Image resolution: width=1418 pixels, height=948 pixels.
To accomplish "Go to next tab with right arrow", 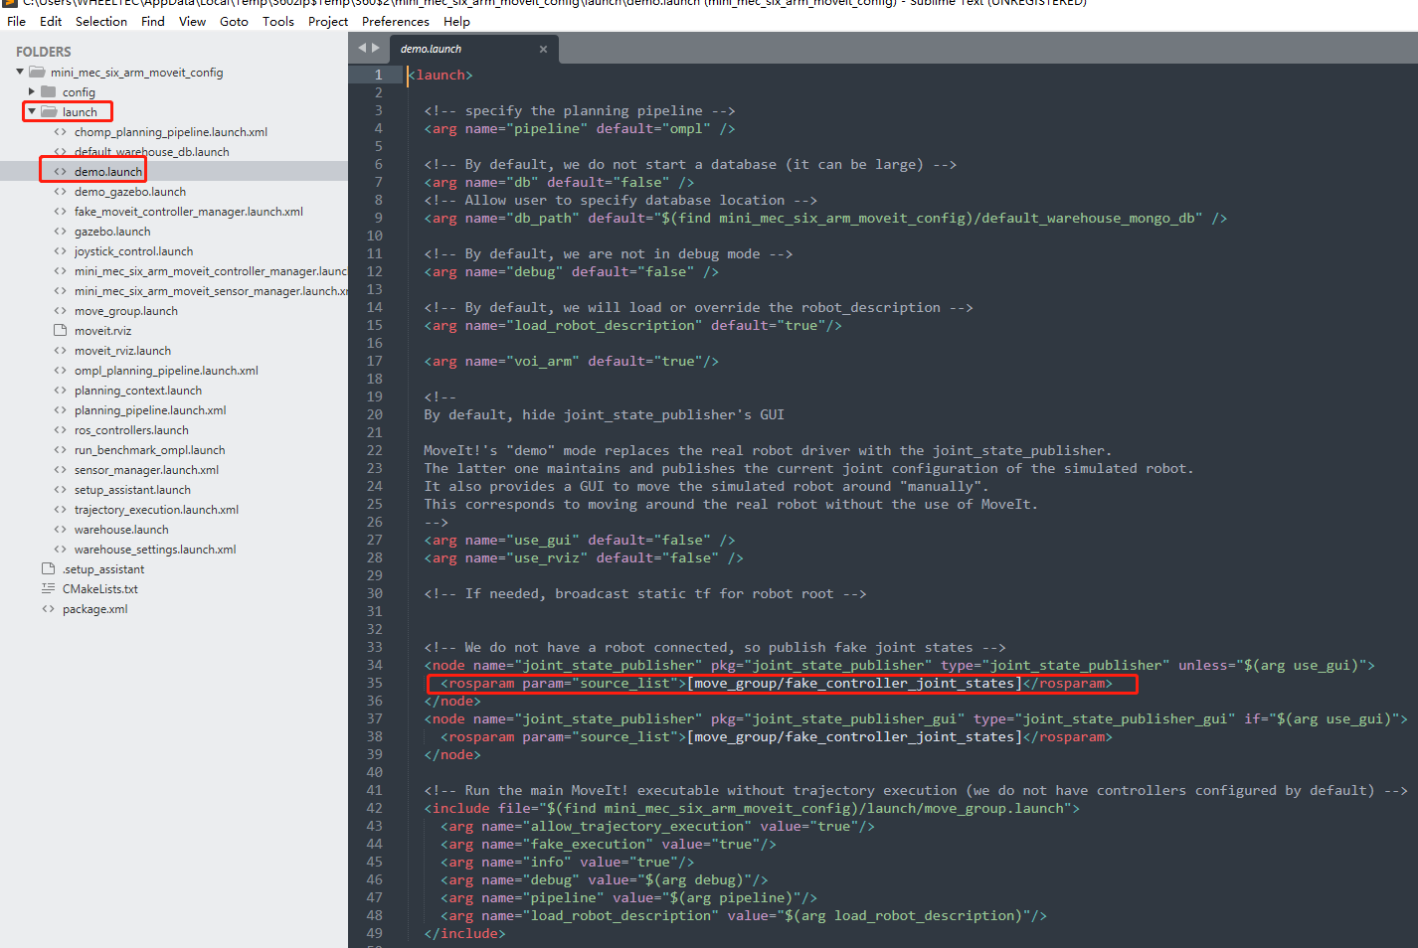I will click(376, 48).
